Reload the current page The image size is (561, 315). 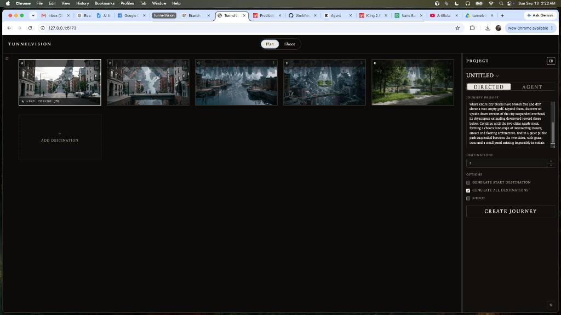[30, 28]
